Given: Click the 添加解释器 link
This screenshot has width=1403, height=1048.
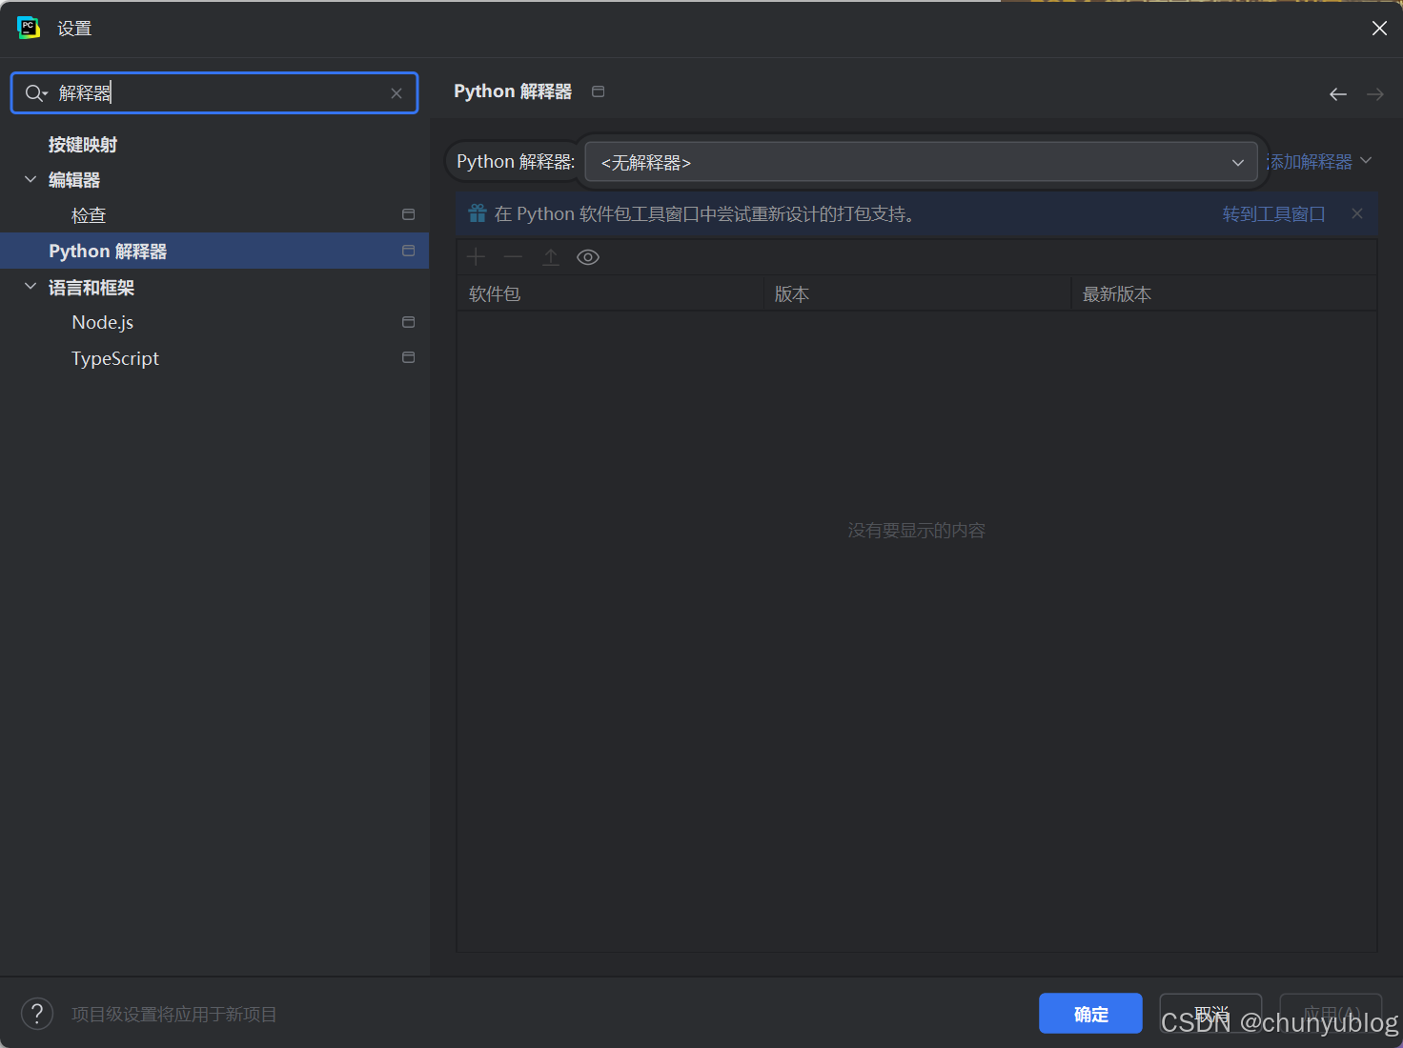Looking at the screenshot, I should (x=1310, y=162).
